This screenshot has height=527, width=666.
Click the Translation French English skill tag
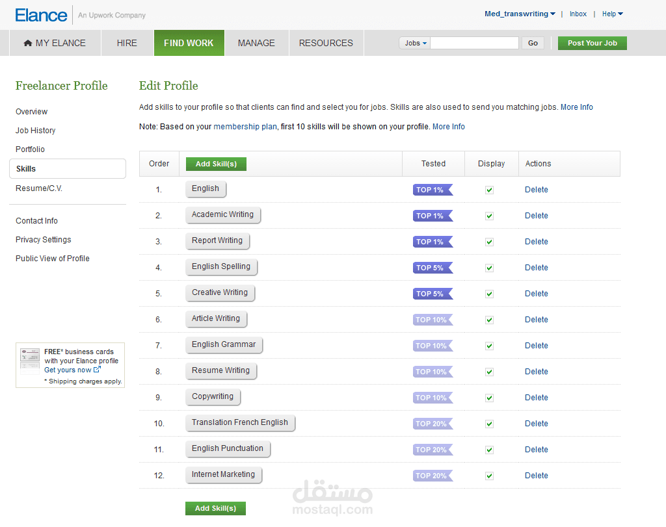coord(240,422)
